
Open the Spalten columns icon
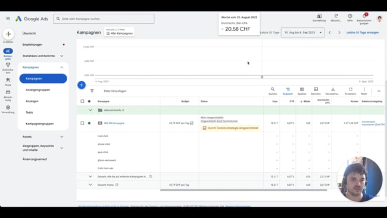coord(302,89)
